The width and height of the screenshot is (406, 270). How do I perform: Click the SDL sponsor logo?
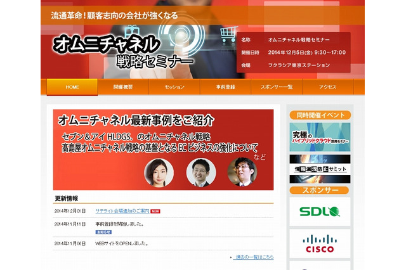[320, 212]
